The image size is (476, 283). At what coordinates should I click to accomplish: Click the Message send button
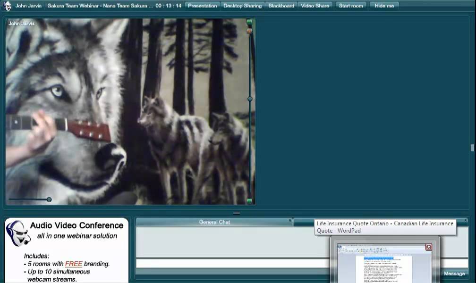[x=454, y=274]
